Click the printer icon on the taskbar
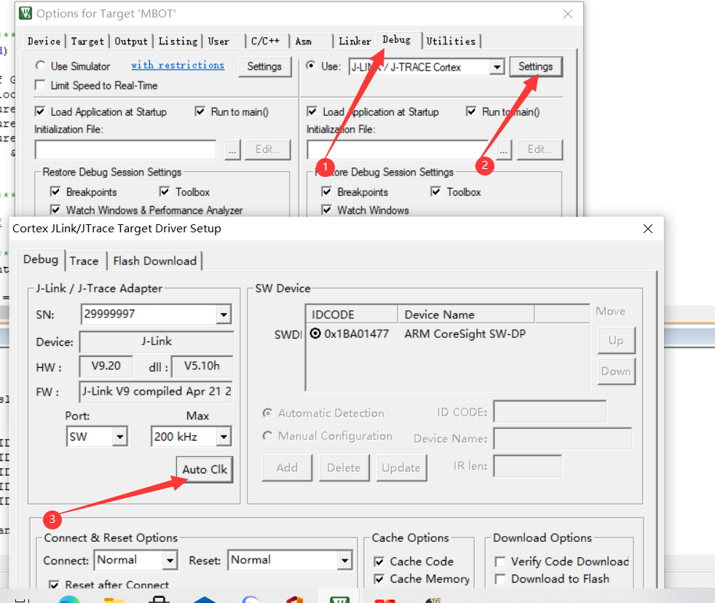Screen dimensions: 715x603 click(159, 599)
